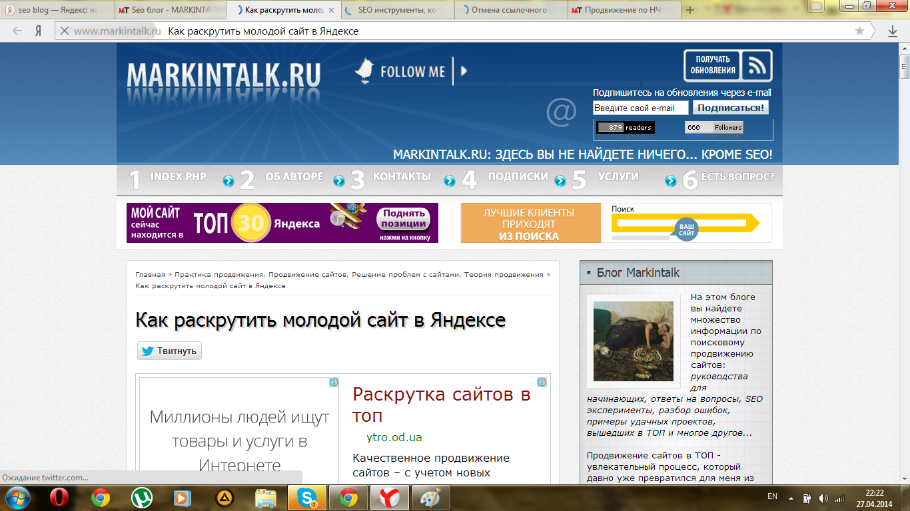Image resolution: width=910 pixels, height=511 pixels.
Task: Switch to 'Продвижение по НЧ' tab
Action: tap(625, 10)
